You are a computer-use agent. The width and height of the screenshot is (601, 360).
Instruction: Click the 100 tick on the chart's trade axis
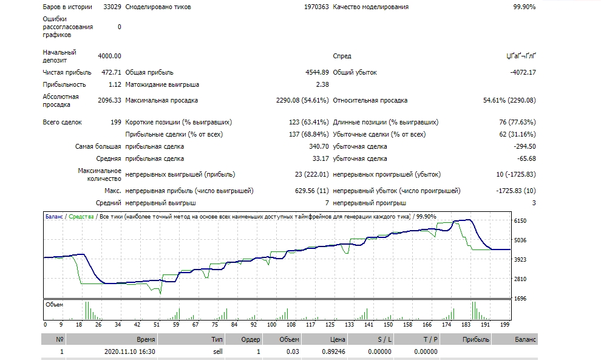[271, 325]
